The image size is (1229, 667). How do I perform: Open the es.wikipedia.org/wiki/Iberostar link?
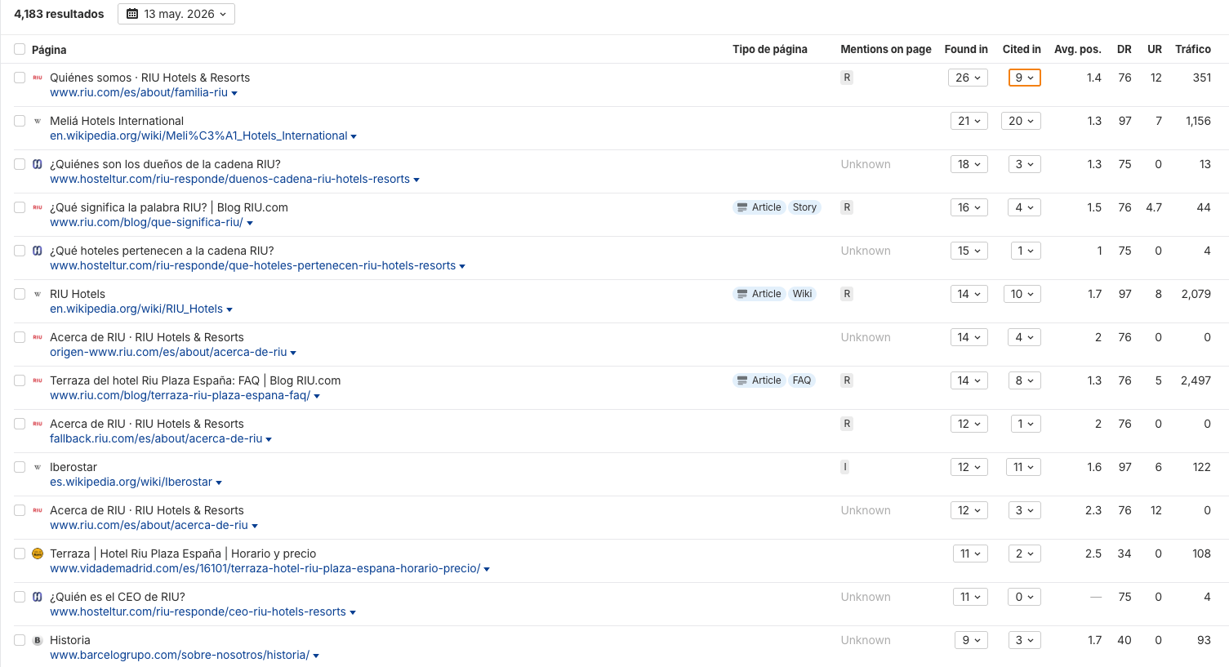click(x=131, y=482)
